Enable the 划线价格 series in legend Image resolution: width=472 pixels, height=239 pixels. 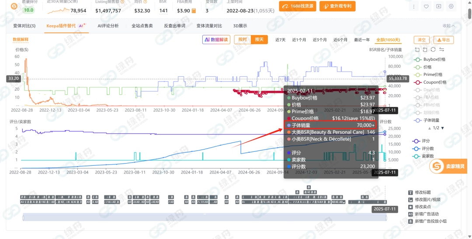click(x=427, y=113)
